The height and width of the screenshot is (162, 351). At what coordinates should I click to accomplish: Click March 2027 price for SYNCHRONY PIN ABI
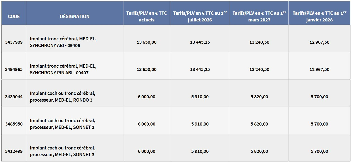(x=259, y=70)
